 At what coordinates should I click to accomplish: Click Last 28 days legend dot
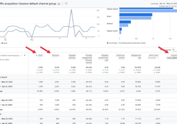(107, 43)
